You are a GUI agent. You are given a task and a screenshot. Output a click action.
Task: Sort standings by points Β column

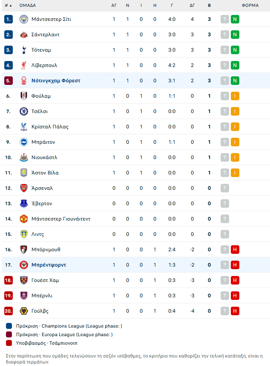click(x=209, y=6)
